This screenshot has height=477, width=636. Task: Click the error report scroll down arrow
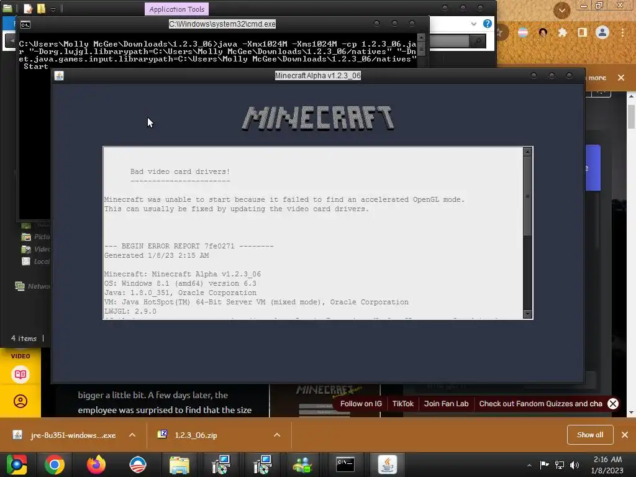coord(527,314)
